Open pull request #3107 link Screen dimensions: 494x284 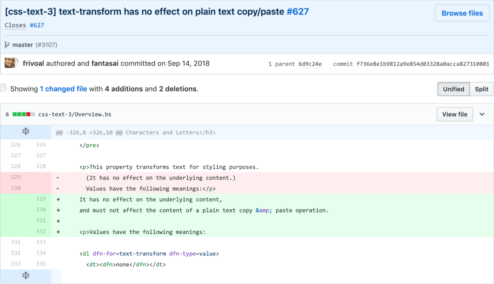pos(46,44)
